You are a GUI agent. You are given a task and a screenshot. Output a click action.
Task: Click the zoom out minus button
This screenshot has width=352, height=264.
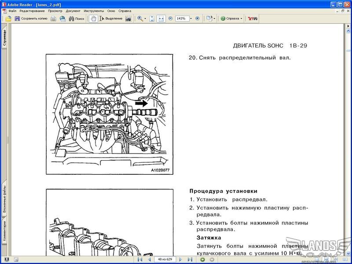point(170,18)
